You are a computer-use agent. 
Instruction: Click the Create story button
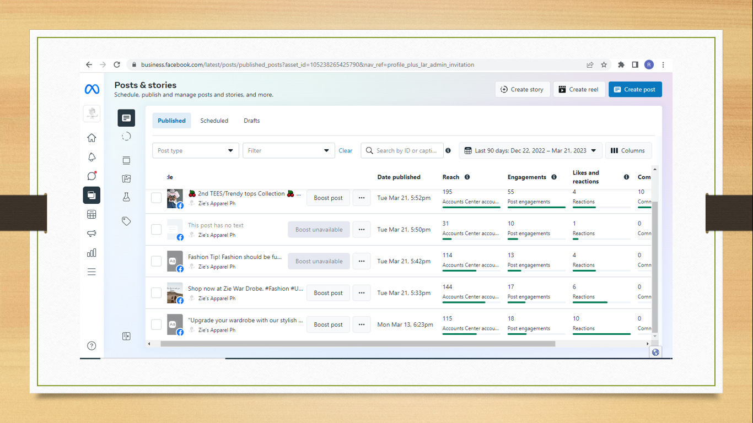coord(523,89)
